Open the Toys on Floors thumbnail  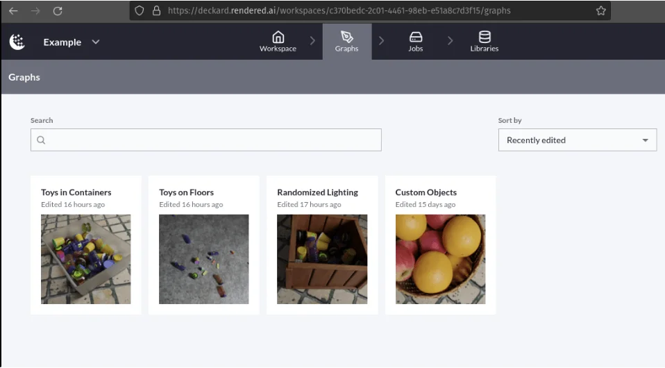coord(203,259)
